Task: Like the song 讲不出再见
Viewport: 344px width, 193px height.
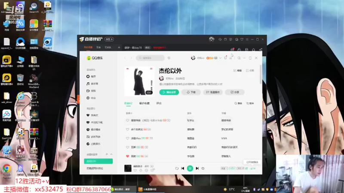Action: point(127,130)
